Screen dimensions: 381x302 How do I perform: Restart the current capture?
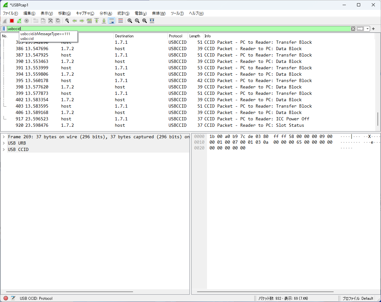pyautogui.click(x=19, y=21)
